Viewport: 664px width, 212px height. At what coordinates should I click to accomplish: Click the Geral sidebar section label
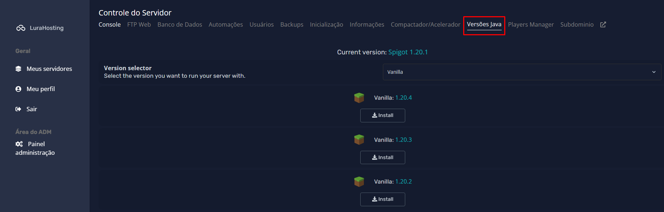pos(23,51)
